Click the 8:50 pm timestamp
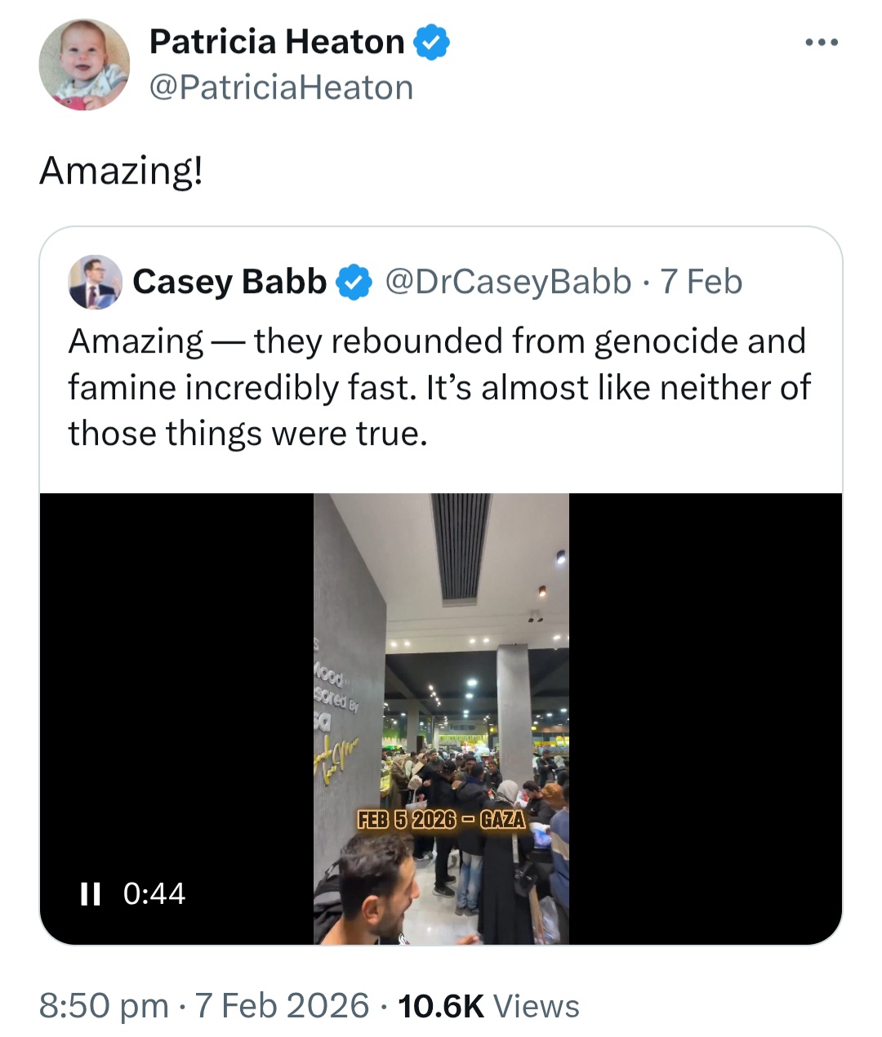The image size is (882, 1037). (x=105, y=1006)
